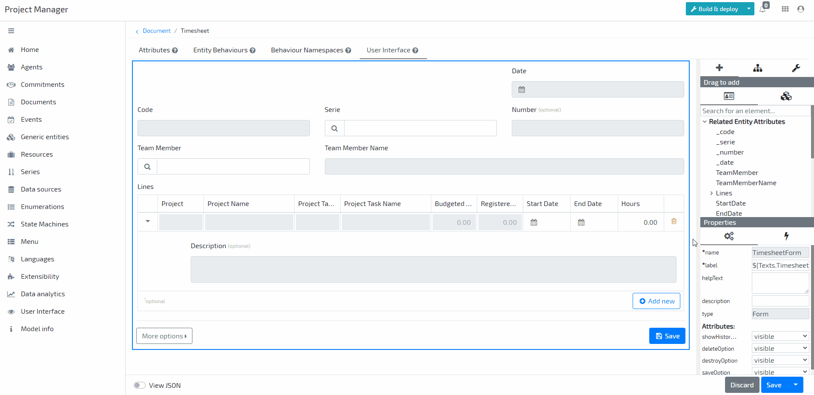Click the Behaviour Namespaces help icon

coord(348,50)
